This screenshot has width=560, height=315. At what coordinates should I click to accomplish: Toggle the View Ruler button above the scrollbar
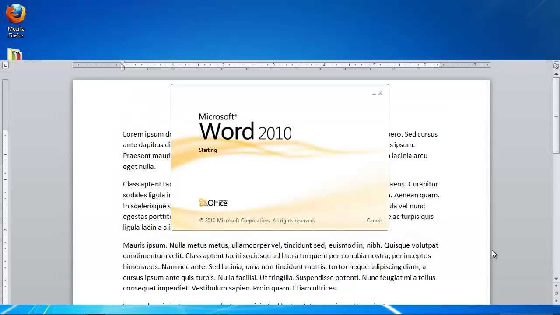[x=556, y=66]
